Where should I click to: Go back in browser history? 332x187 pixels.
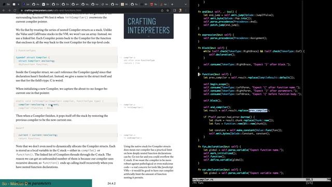pos(4,10)
